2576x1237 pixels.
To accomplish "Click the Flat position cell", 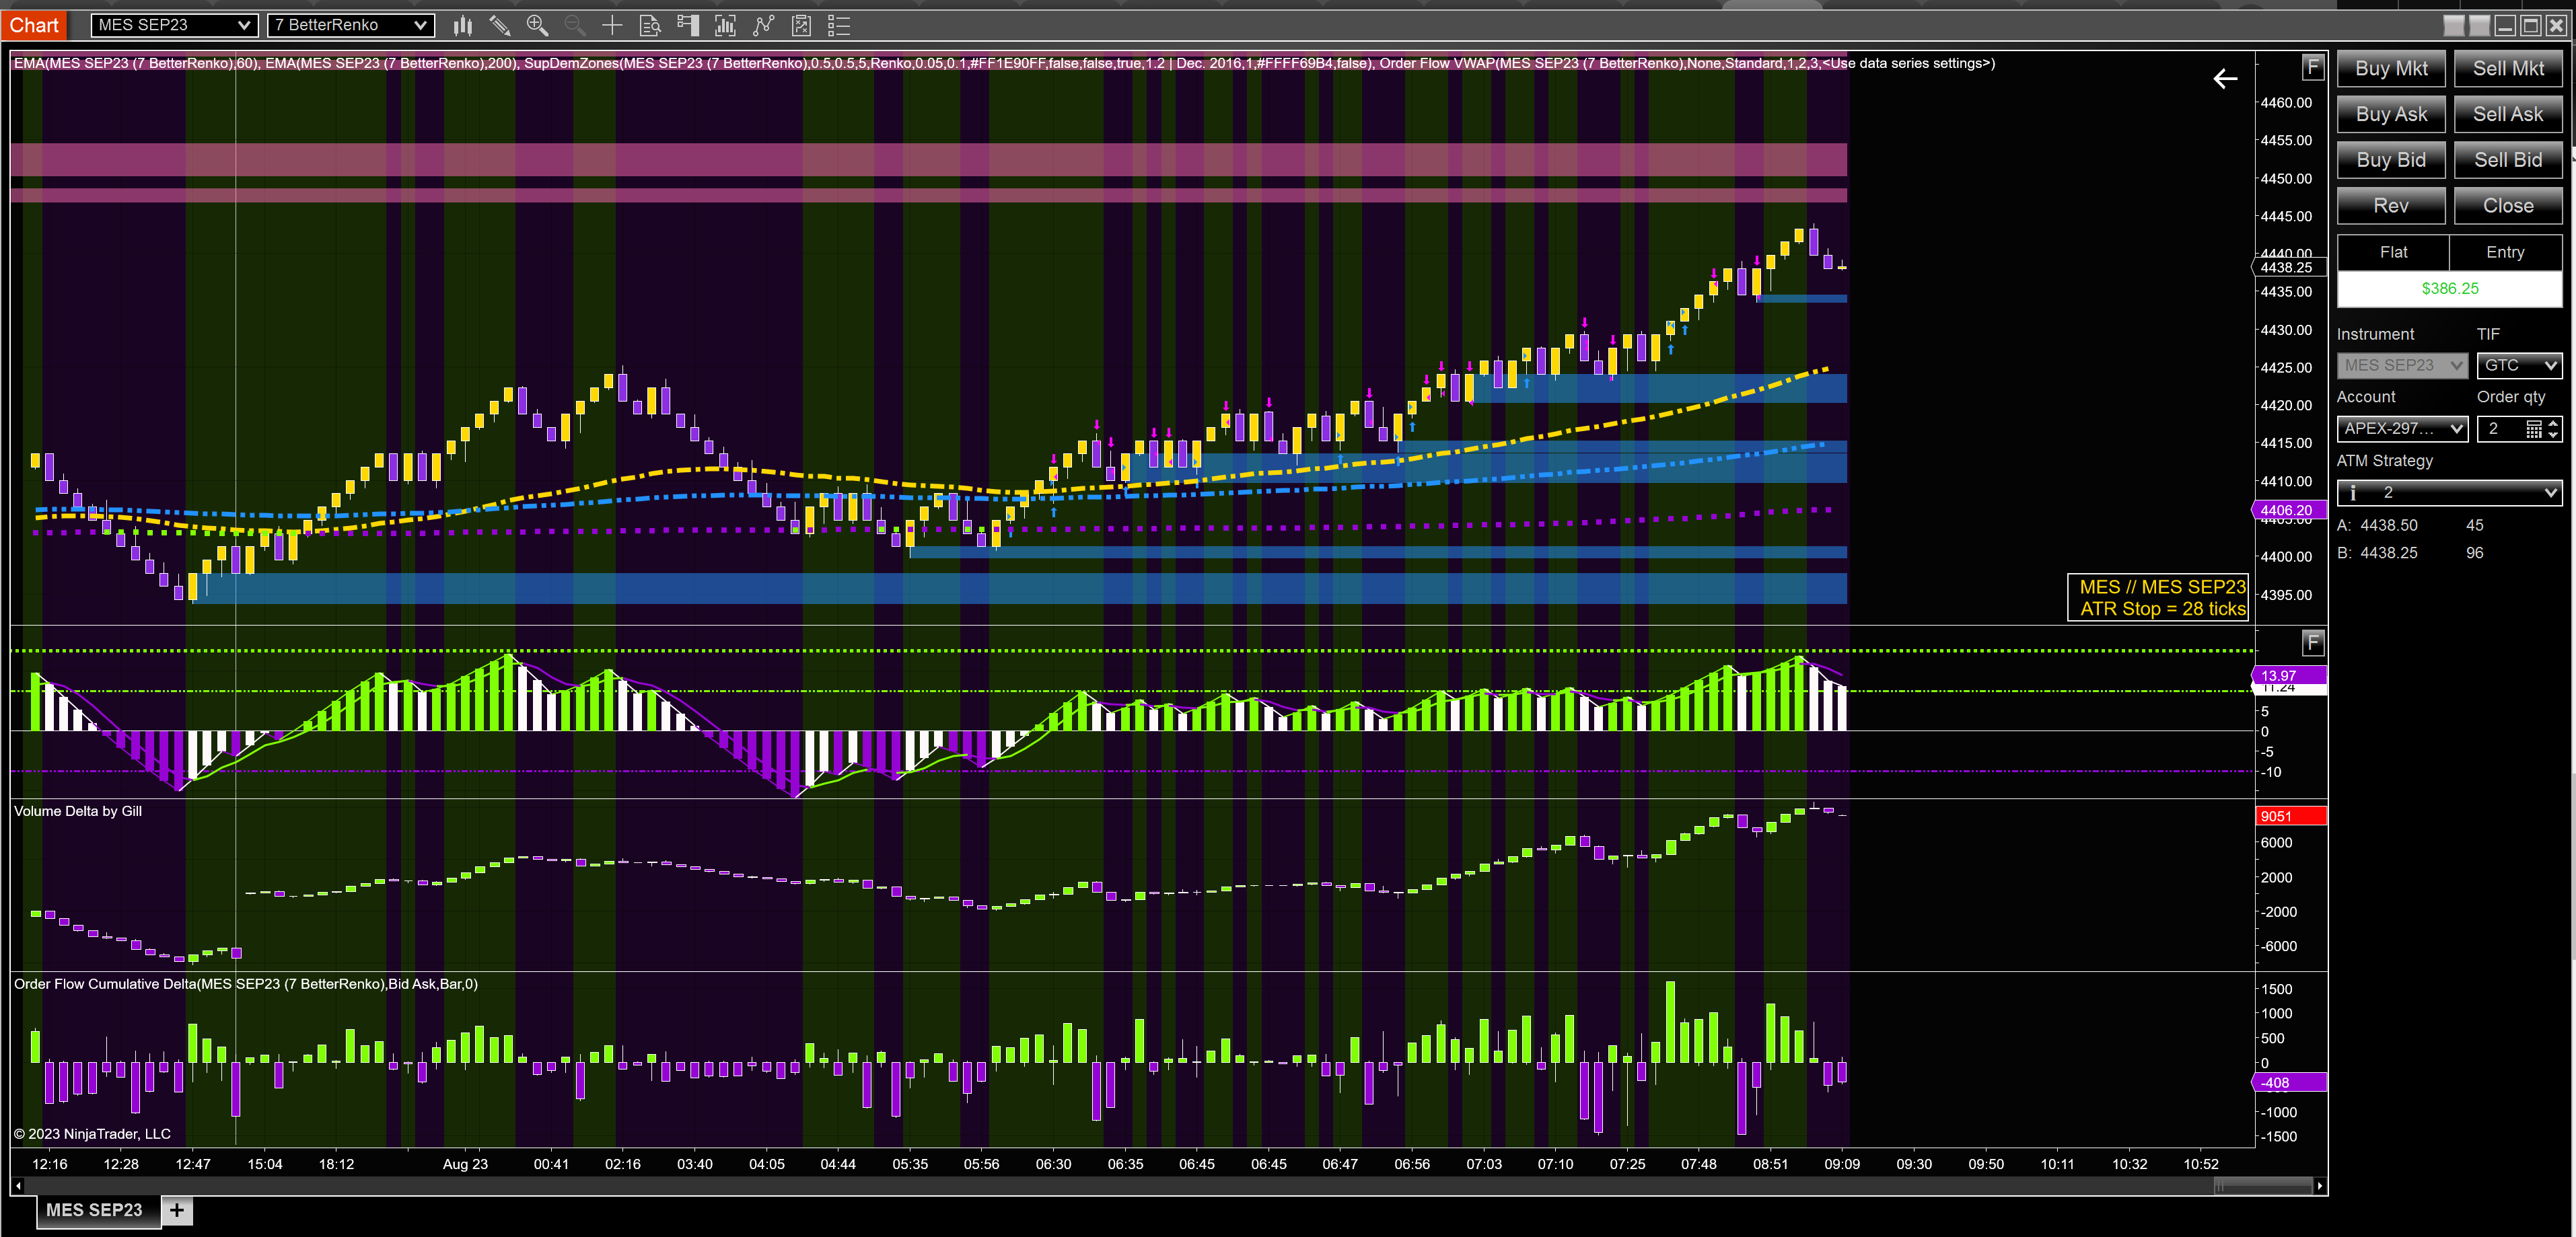I will (x=2393, y=253).
